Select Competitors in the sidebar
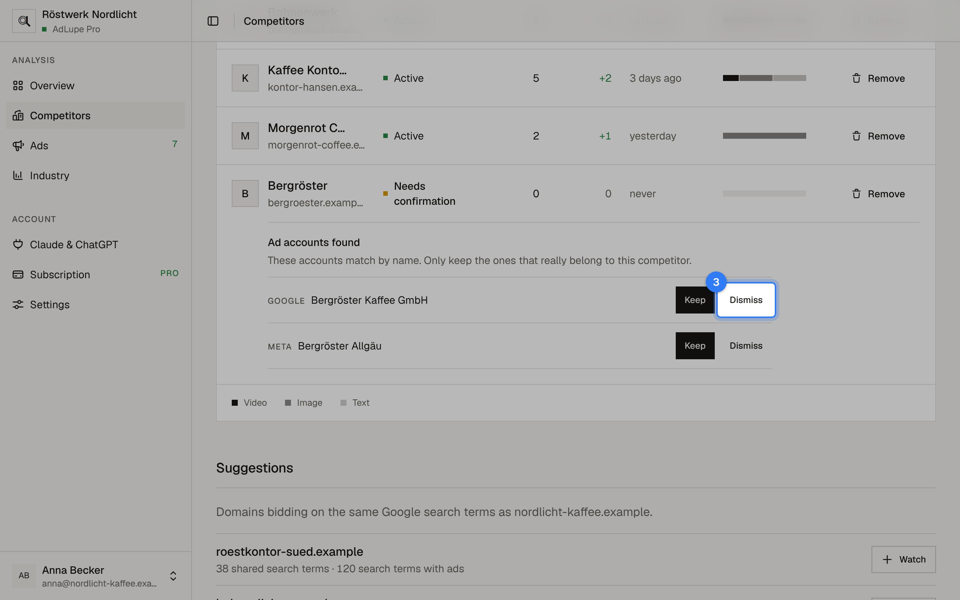The image size is (960, 600). coord(95,115)
